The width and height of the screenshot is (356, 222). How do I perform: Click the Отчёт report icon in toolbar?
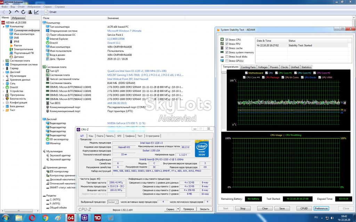46,12
